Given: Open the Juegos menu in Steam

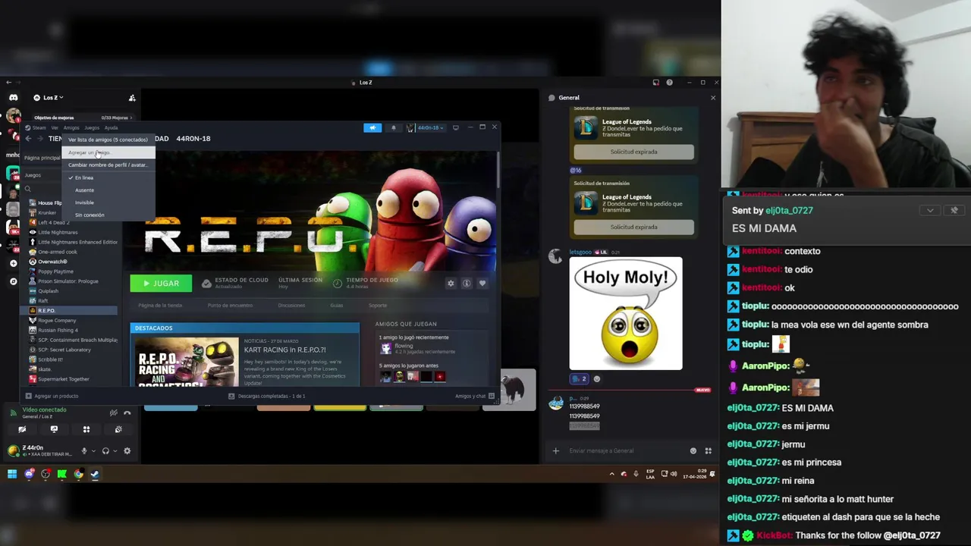Looking at the screenshot, I should pos(92,127).
